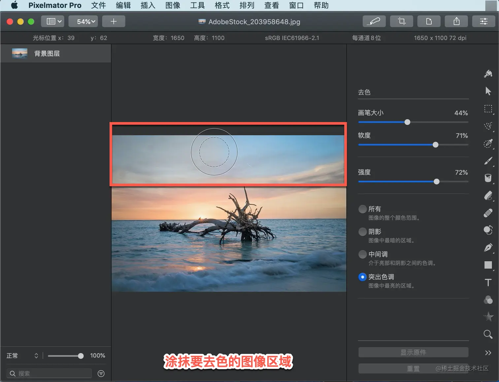
Task: Select the Zoom magnifier tool
Action: pyautogui.click(x=488, y=334)
